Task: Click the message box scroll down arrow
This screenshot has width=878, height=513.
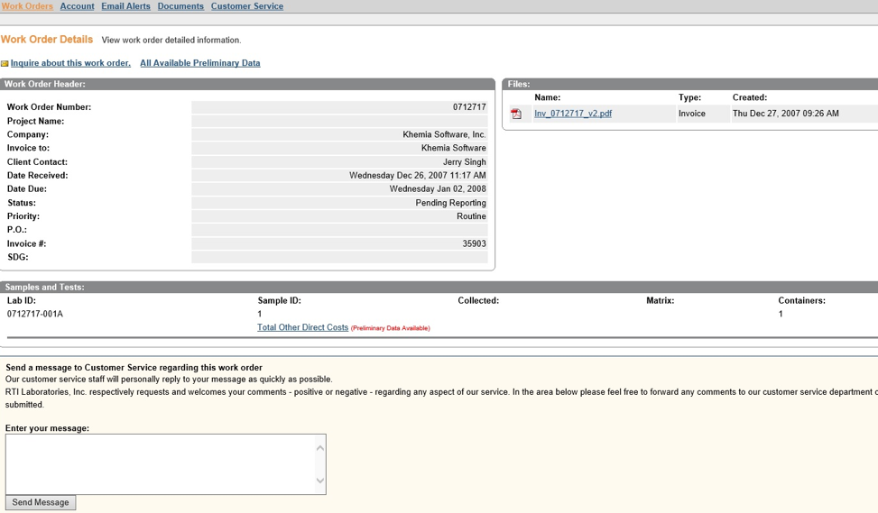Action: tap(320, 480)
